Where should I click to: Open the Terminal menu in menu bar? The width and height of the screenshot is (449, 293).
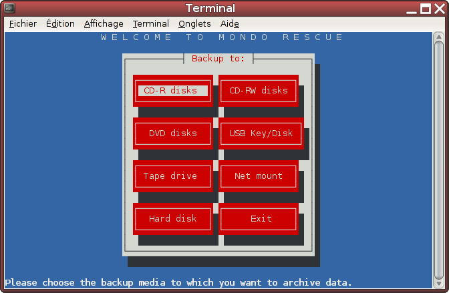pyautogui.click(x=150, y=23)
